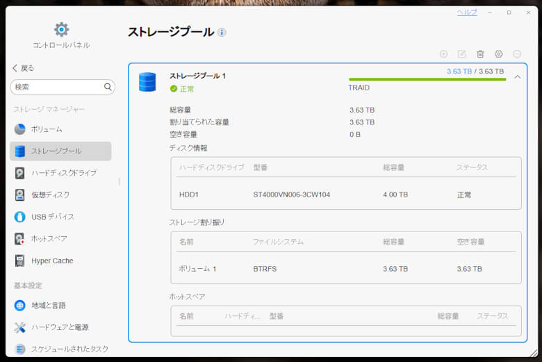542x362 pixels.
Task: Open ホットスペア sidebar item
Action: [49, 239]
